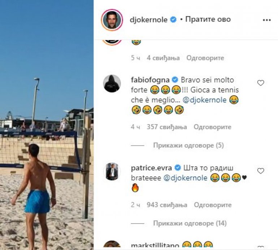Image resolution: width=278 pixels, height=250 pixels.
Task: Open markstillitano's avatar in the comment list
Action: coord(112,245)
